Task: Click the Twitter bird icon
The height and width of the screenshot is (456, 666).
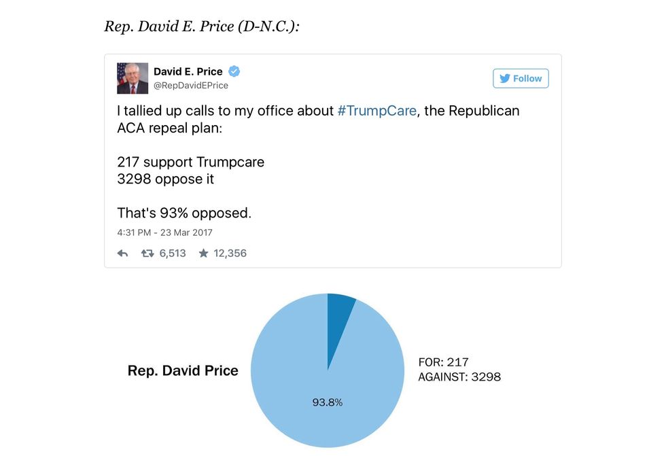Action: (x=504, y=78)
